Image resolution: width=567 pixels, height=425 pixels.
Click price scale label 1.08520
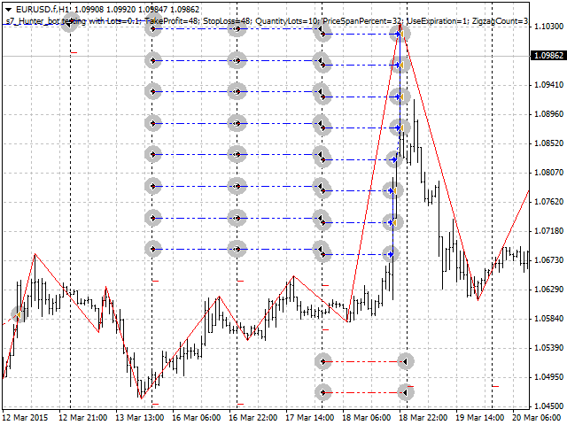[548, 143]
